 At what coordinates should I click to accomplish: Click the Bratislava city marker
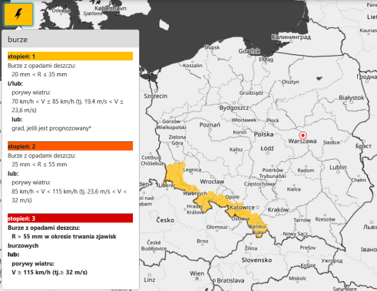(x=214, y=280)
